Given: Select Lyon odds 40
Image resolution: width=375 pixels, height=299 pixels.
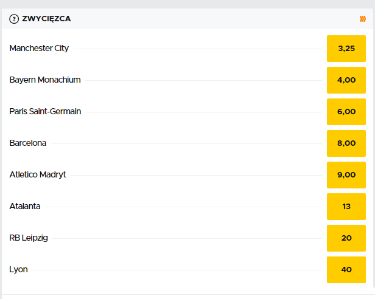Looking at the screenshot, I should point(346,270).
